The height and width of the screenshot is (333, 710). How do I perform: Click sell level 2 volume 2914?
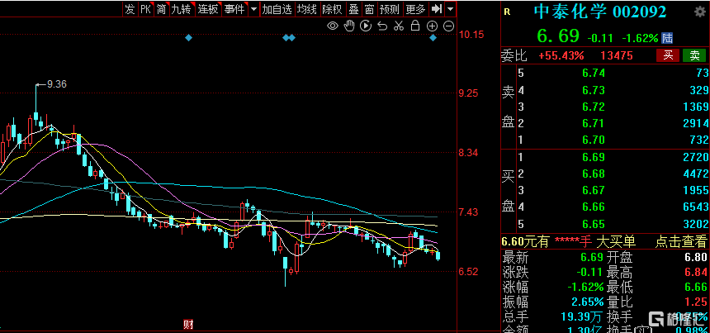[x=695, y=123]
